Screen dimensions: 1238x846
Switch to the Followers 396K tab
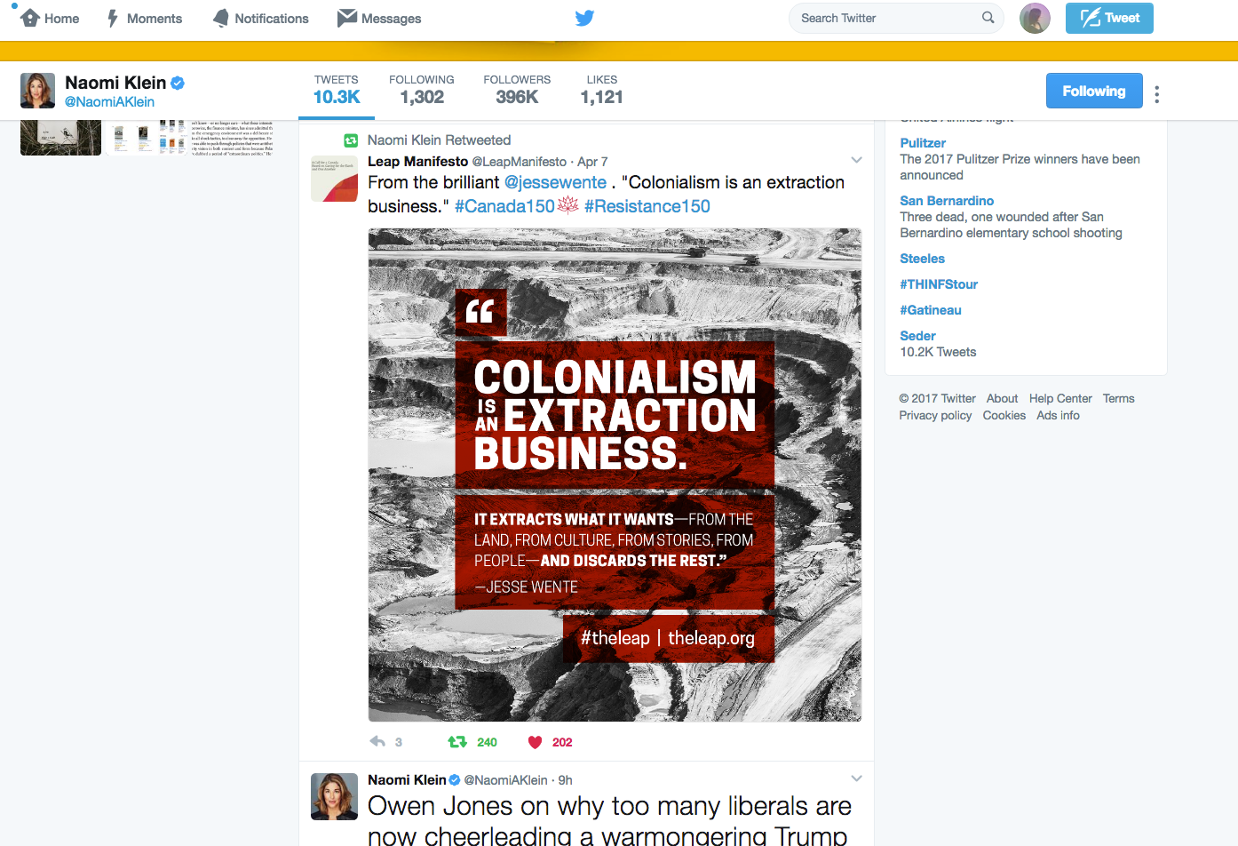(517, 90)
